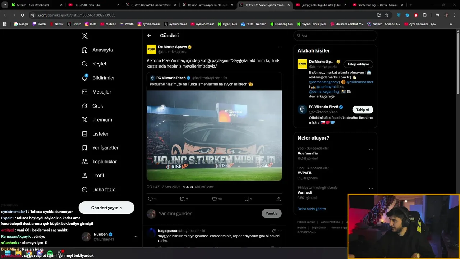Switch to Stream - Kick Dashboard tab
The width and height of the screenshot is (460, 259).
[x=37, y=5]
